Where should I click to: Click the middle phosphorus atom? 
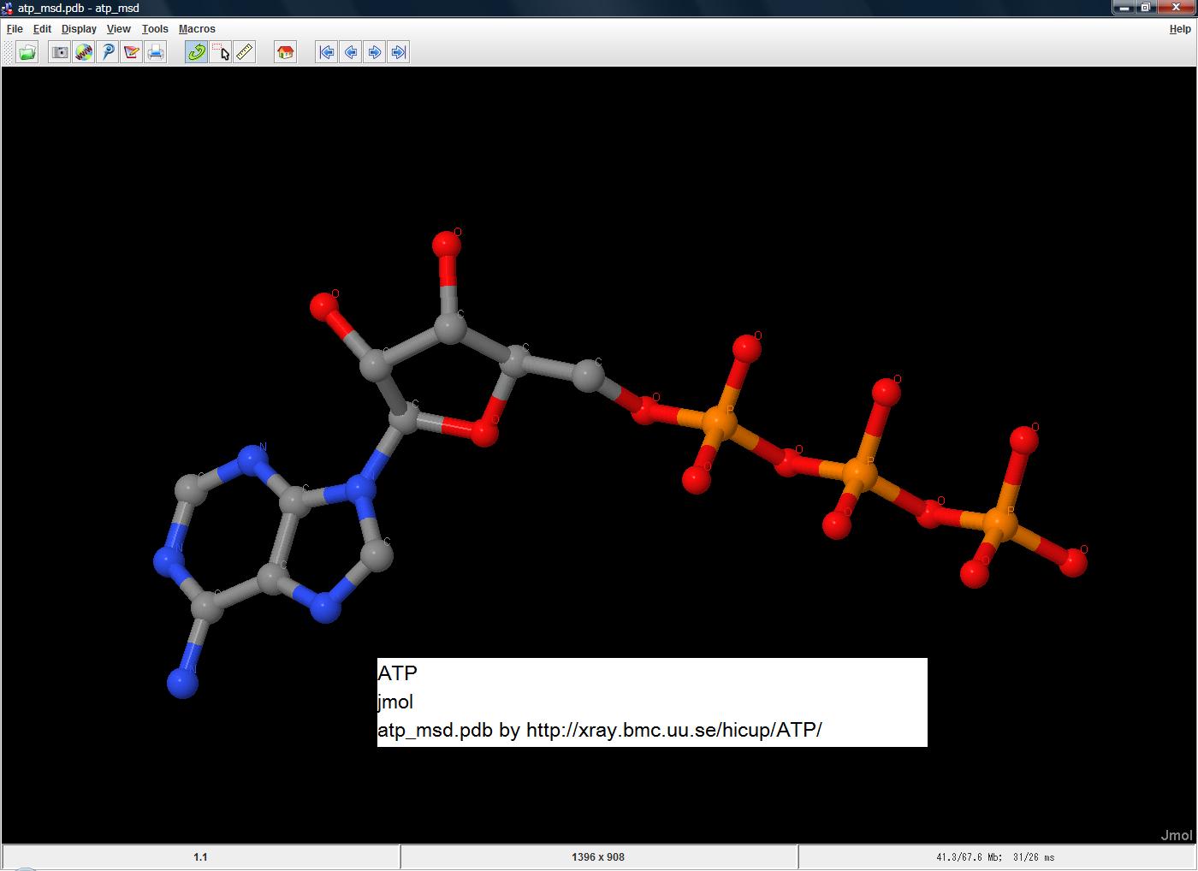[x=859, y=473]
